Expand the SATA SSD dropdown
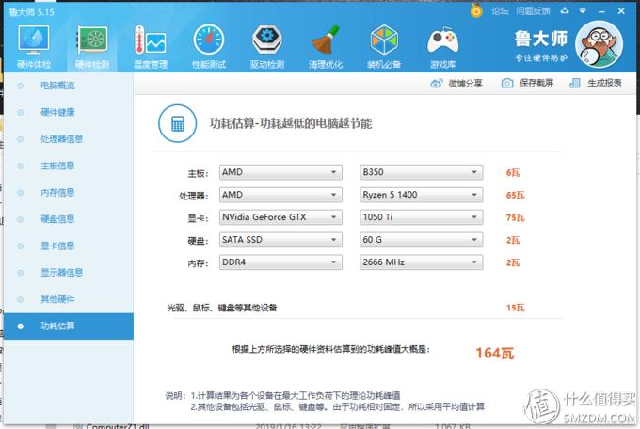Screen dimensions: 640x429 coord(280,240)
